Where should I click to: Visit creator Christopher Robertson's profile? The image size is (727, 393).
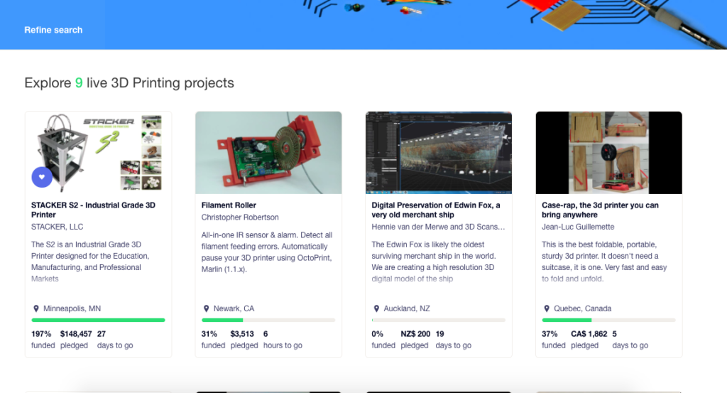click(x=240, y=217)
